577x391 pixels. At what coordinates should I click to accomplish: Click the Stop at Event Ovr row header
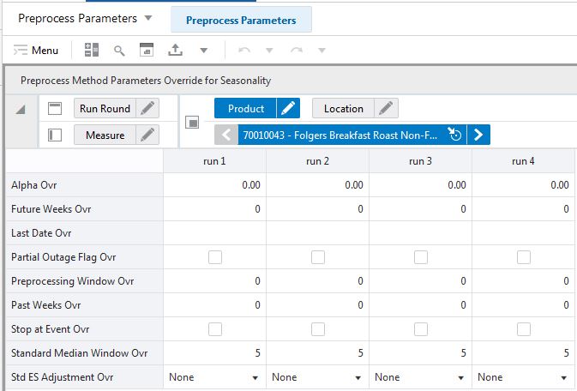coord(85,329)
